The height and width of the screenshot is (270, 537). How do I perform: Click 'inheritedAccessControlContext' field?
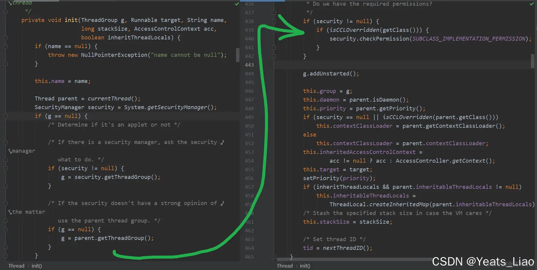click(368, 152)
